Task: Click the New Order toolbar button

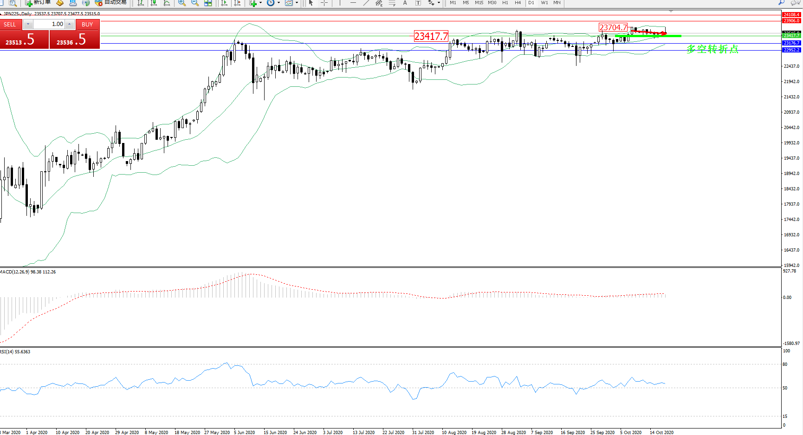Action: (x=38, y=3)
